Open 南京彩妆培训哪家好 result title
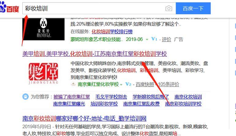Image resolution: width=236 pixels, height=136 pixels. (x=84, y=118)
